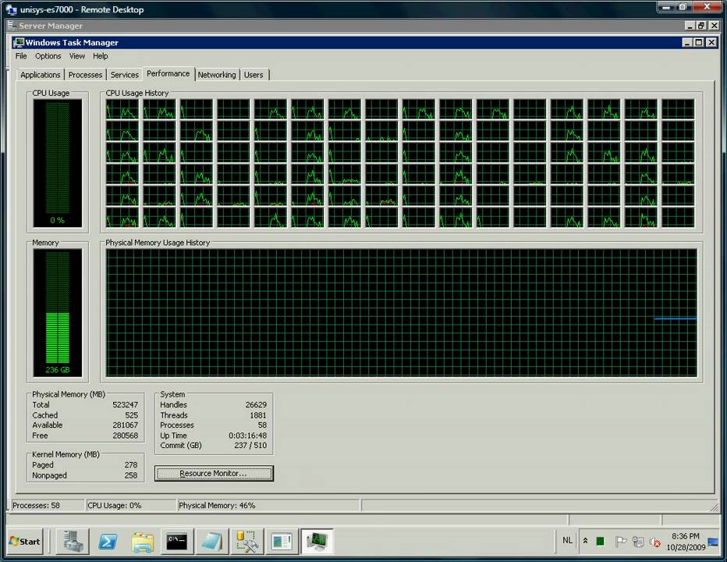Open the Start menu
The width and height of the screenshot is (727, 562).
click(25, 541)
